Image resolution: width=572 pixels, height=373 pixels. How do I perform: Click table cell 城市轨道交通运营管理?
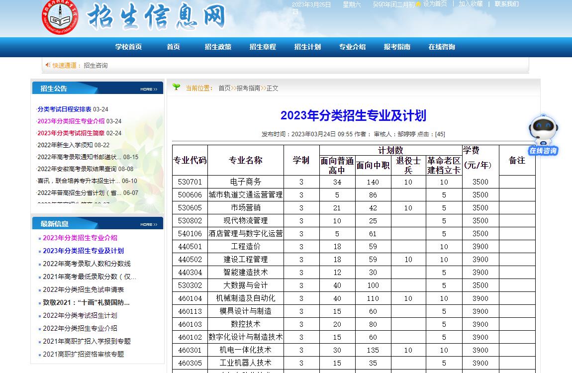coord(246,194)
